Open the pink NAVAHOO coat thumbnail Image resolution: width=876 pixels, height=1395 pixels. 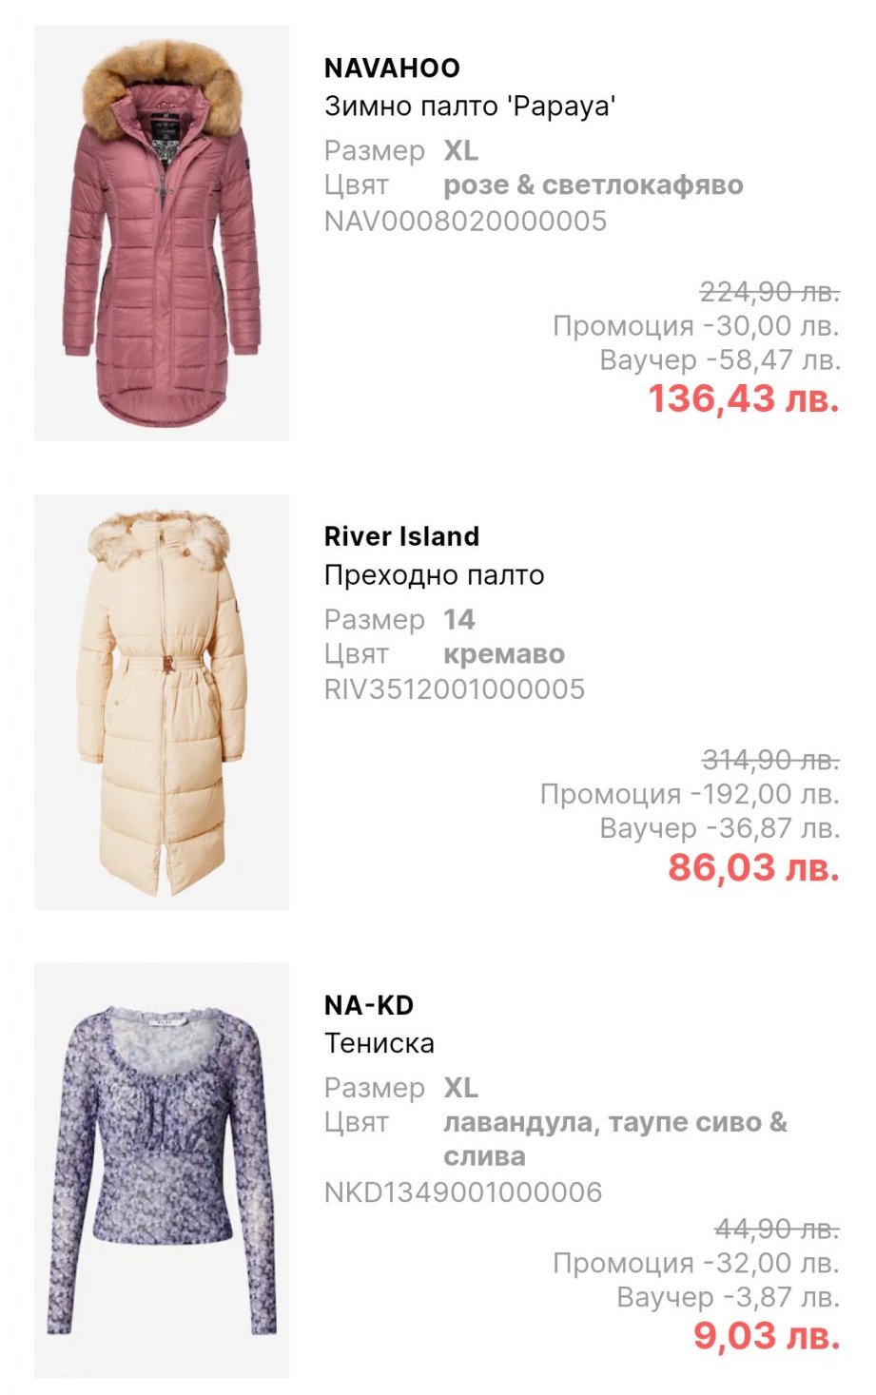coord(162,233)
